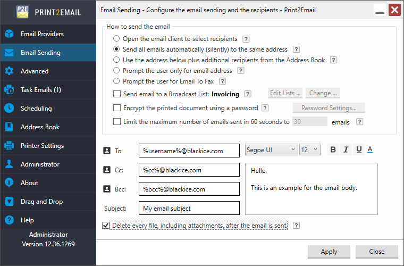
Task: Click the Email Providers cube icon
Action: 9,34
